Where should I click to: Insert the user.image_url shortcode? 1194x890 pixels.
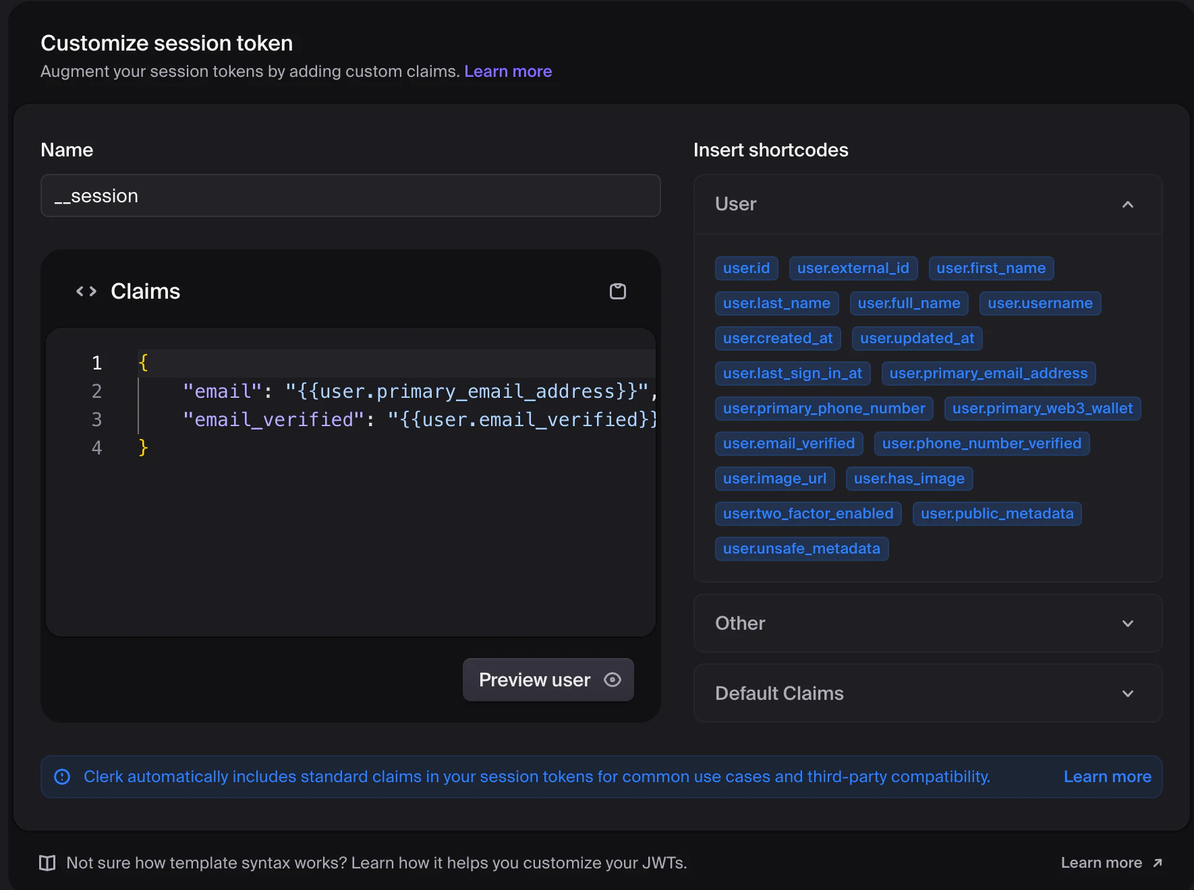pos(774,479)
